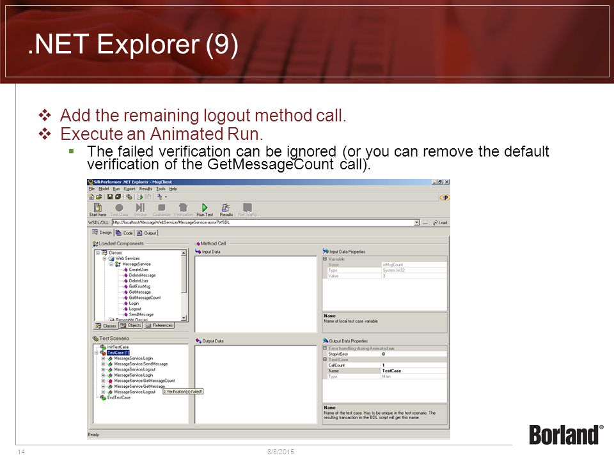Select the Design tab
This screenshot has width=614, height=460.
click(x=102, y=233)
